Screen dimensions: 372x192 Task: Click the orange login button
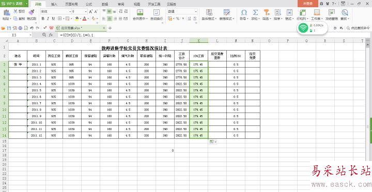(x=308, y=4)
